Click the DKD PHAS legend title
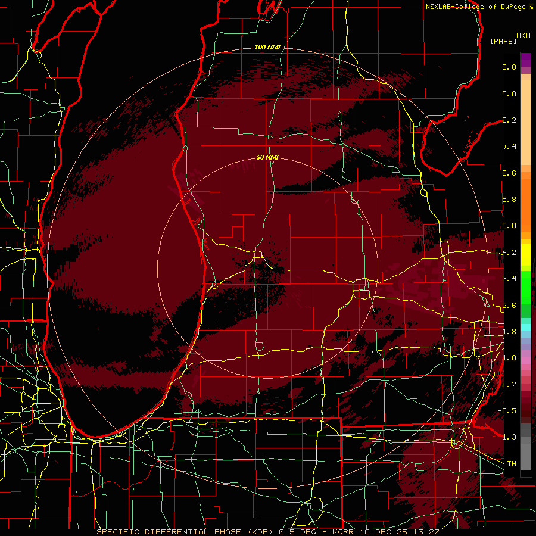The width and height of the screenshot is (536, 536). [510, 39]
